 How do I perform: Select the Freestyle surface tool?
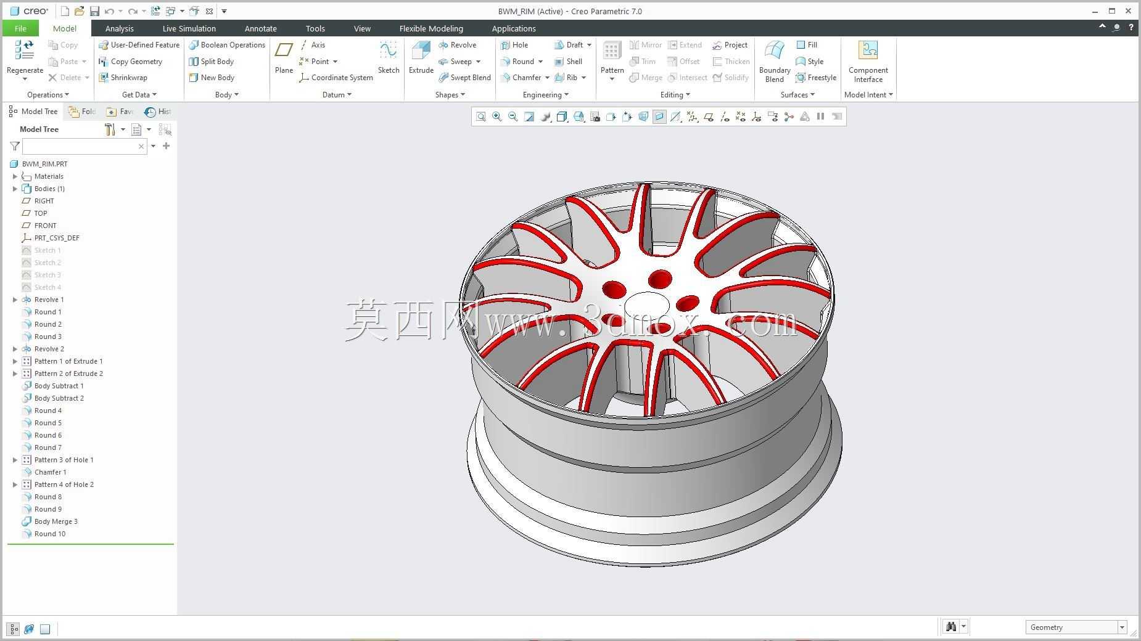816,78
